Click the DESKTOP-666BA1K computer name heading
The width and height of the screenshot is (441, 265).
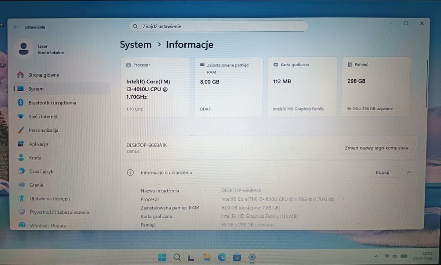tap(146, 145)
